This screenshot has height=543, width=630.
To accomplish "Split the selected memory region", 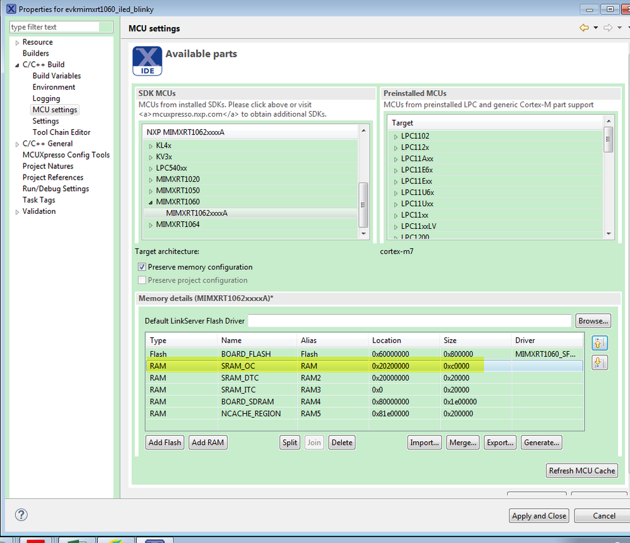I will pyautogui.click(x=289, y=443).
